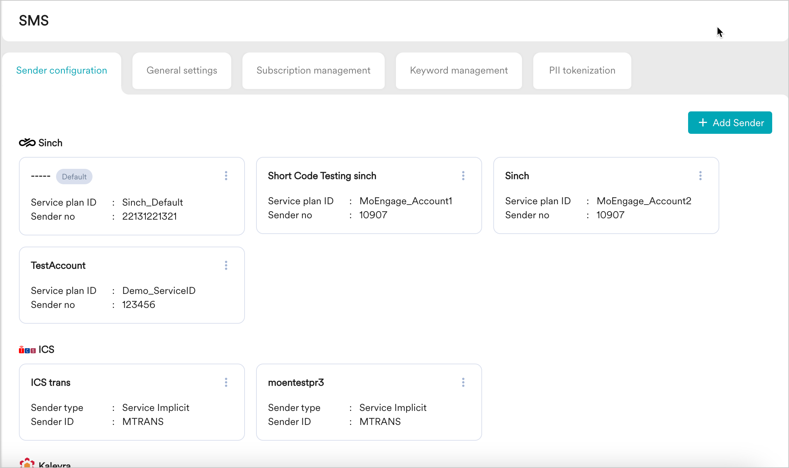Click the SMS page heading
Viewport: 789px width, 468px height.
tap(34, 21)
